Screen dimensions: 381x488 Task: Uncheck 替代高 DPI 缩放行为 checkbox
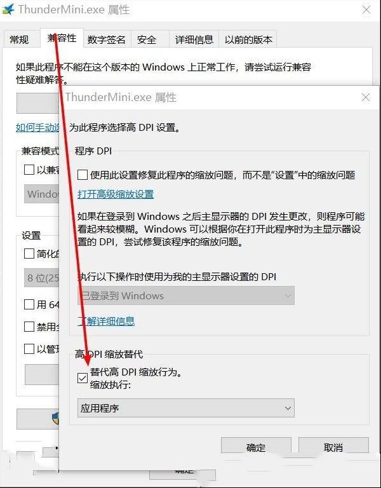point(83,379)
